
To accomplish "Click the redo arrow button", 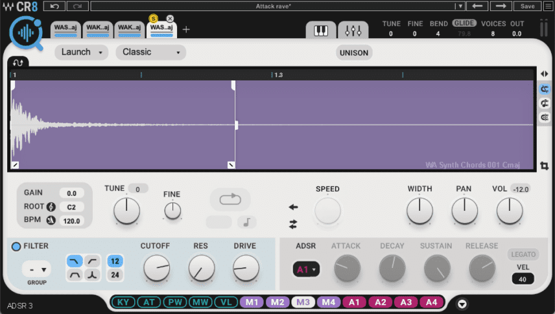I will click(x=78, y=6).
